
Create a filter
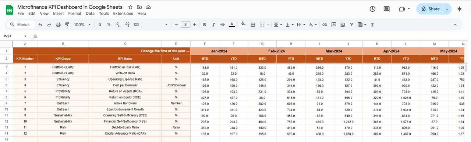tap(352, 25)
